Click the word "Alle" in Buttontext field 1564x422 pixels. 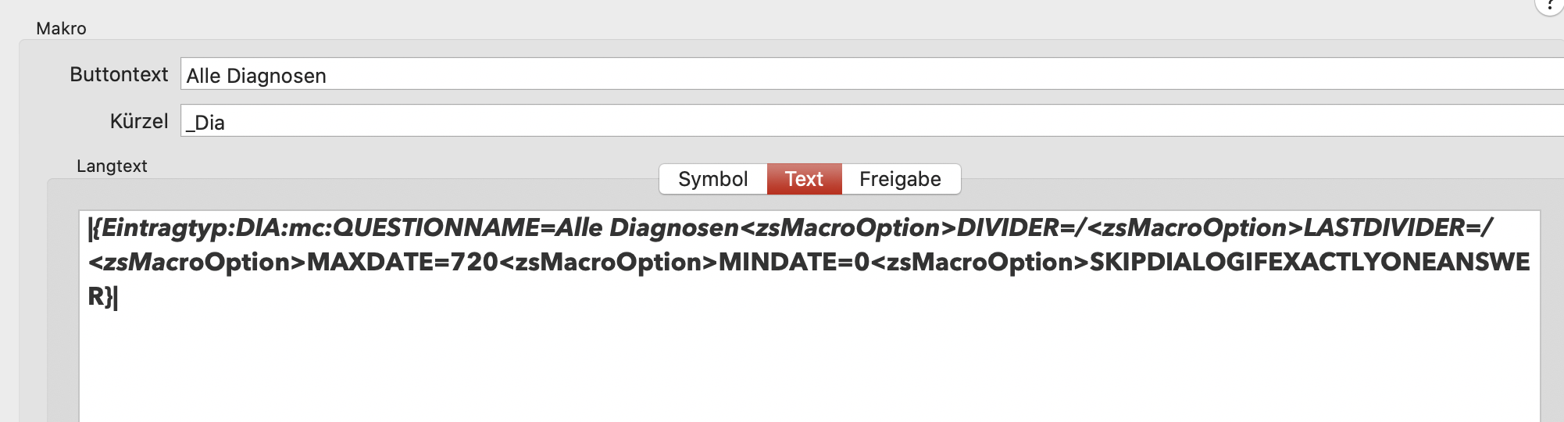[x=203, y=76]
